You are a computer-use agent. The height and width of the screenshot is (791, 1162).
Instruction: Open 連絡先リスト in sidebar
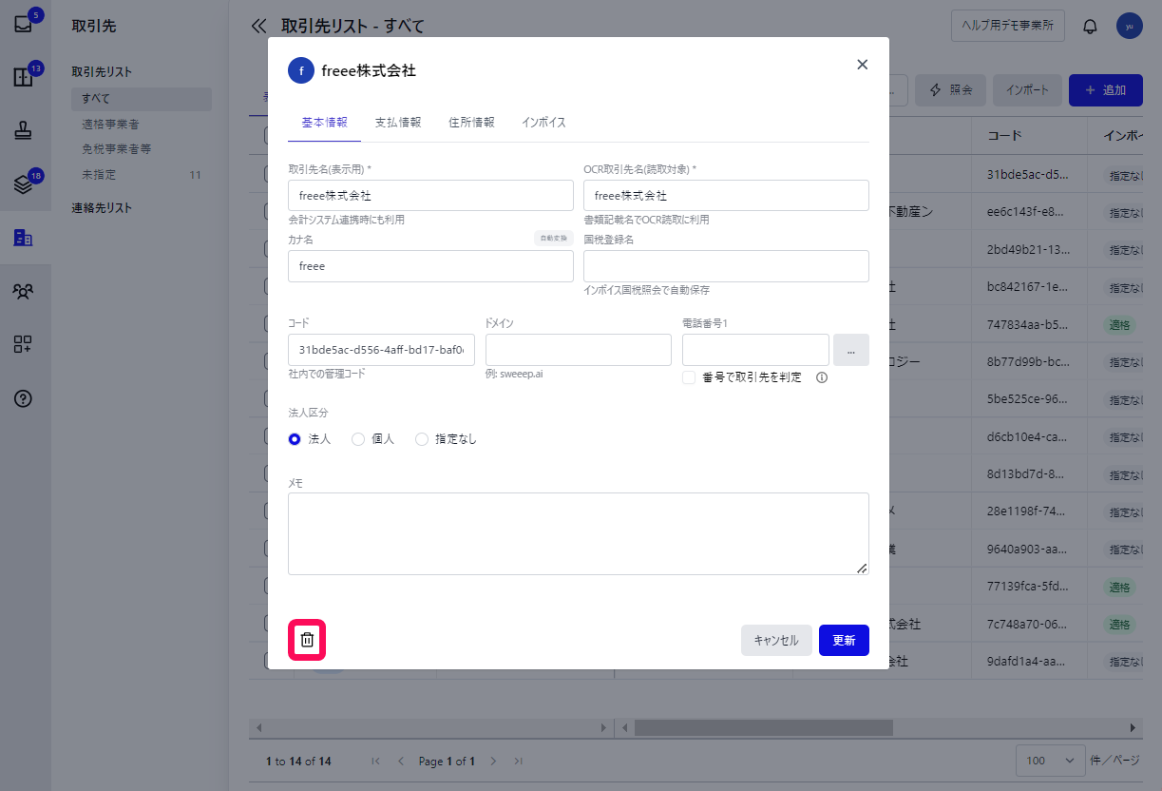(x=102, y=207)
